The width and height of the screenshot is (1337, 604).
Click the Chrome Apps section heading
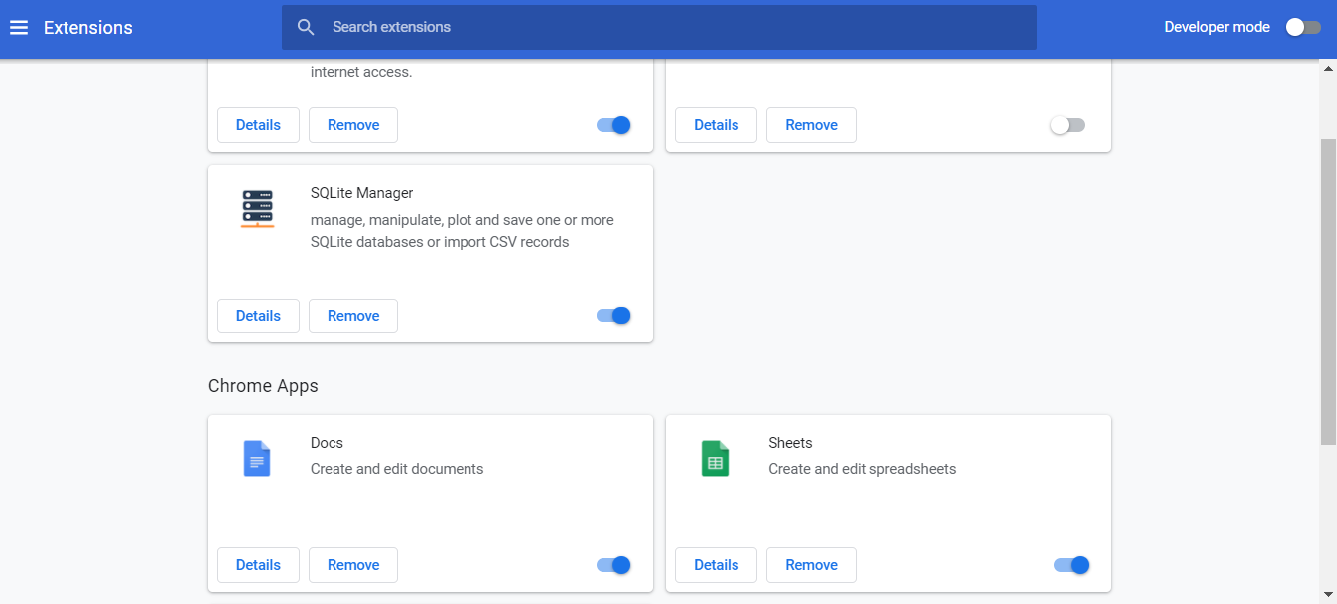263,385
